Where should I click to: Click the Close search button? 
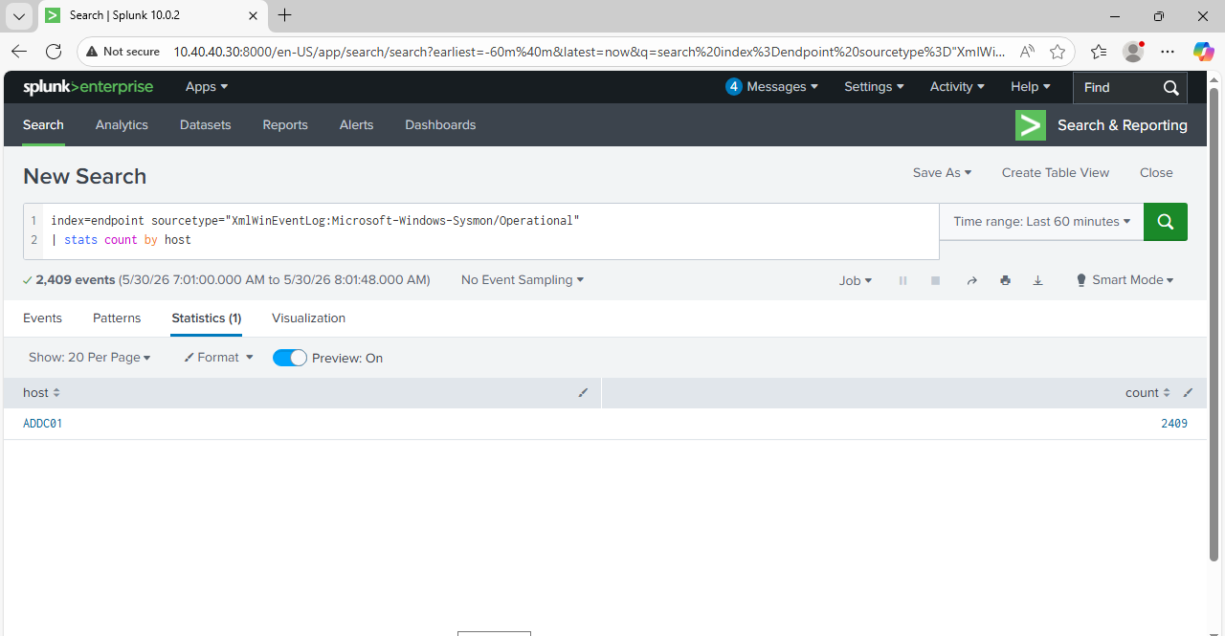(x=1156, y=173)
